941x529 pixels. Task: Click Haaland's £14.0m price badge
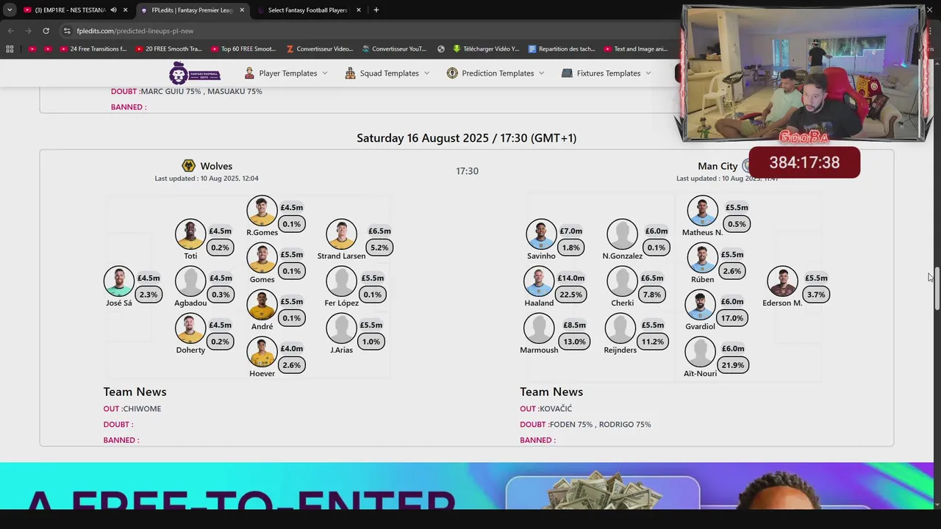[x=570, y=278]
